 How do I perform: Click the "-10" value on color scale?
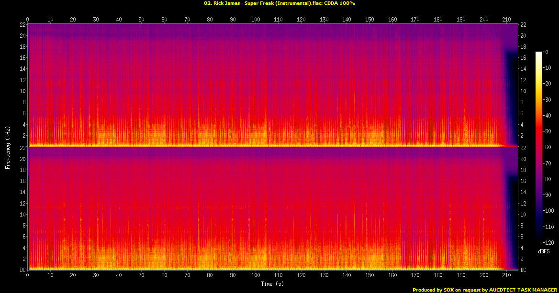[547, 68]
